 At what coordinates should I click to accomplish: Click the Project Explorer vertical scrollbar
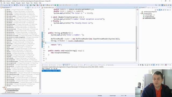40,81
